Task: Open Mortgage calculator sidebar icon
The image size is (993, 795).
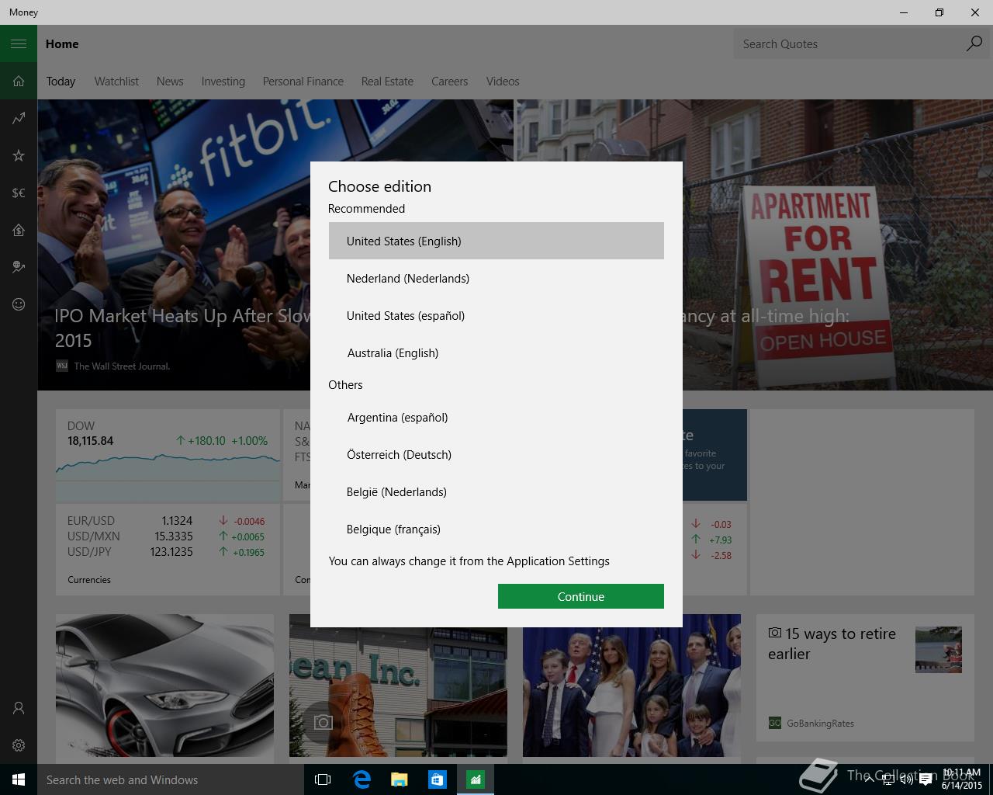Action: tap(19, 230)
